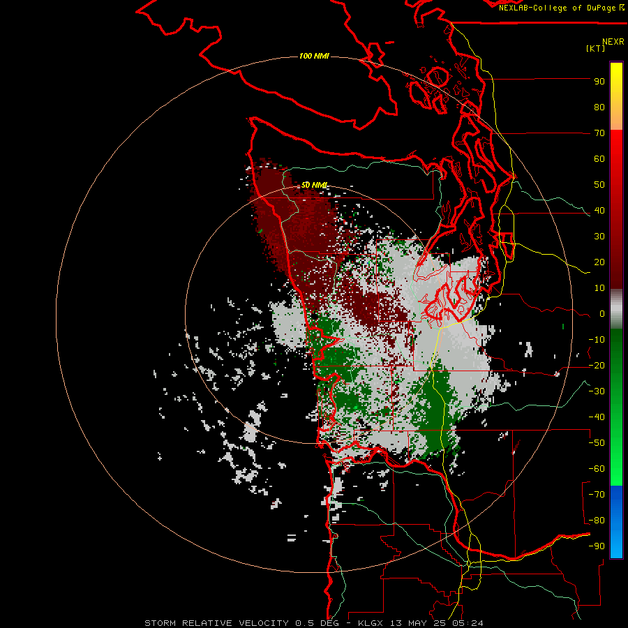Screen dimensions: 628x628
Task: Click STORM RELATIVE VELOCITY product title
Action: [x=217, y=623]
